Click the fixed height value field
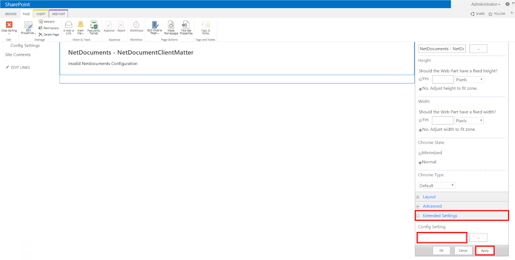 (443, 79)
